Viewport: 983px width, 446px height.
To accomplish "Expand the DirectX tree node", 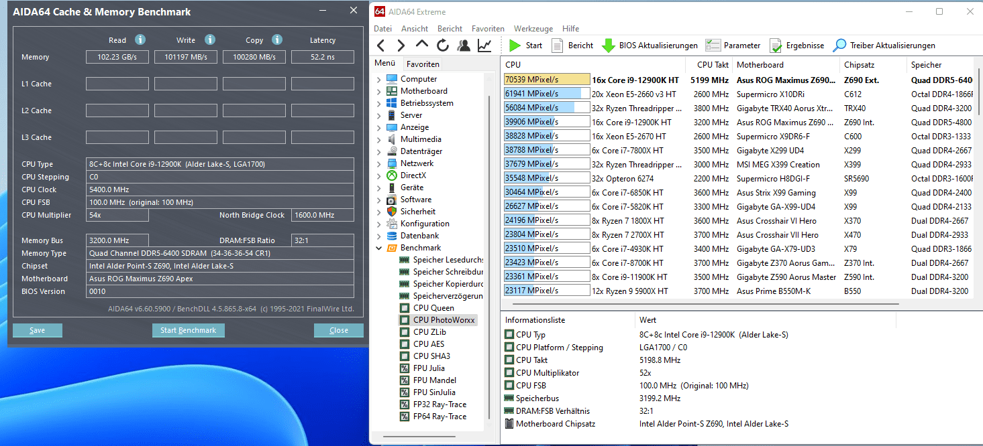I will [379, 175].
